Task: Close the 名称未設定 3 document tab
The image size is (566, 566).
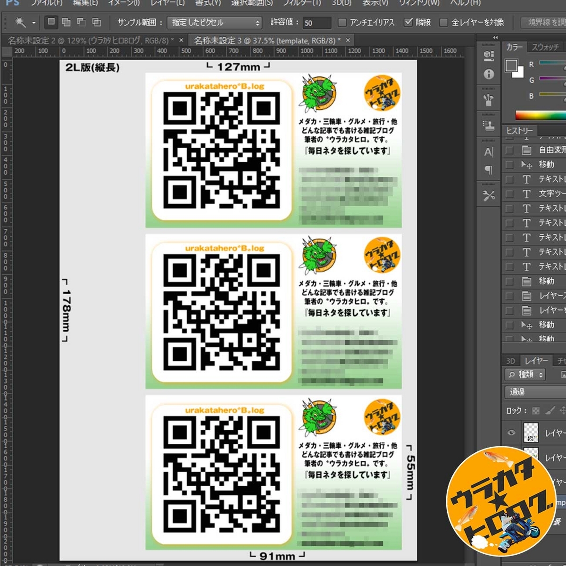Action: point(348,40)
